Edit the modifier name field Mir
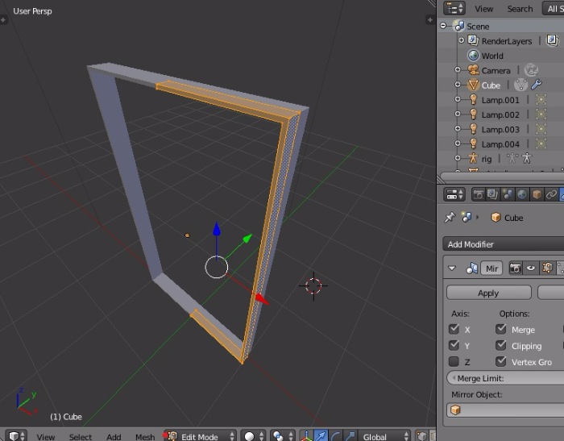The width and height of the screenshot is (564, 441). pos(491,268)
